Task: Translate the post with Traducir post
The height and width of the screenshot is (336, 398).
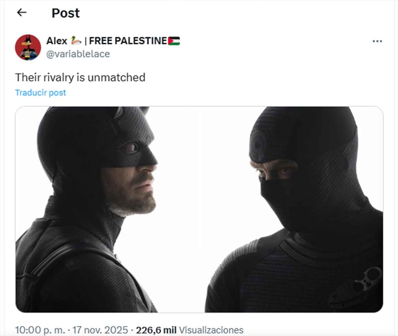Action: coord(40,92)
